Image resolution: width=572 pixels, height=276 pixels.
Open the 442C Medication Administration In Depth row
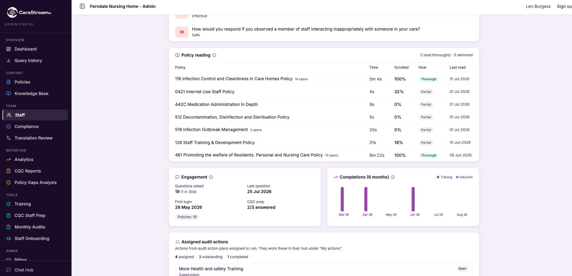[324, 104]
